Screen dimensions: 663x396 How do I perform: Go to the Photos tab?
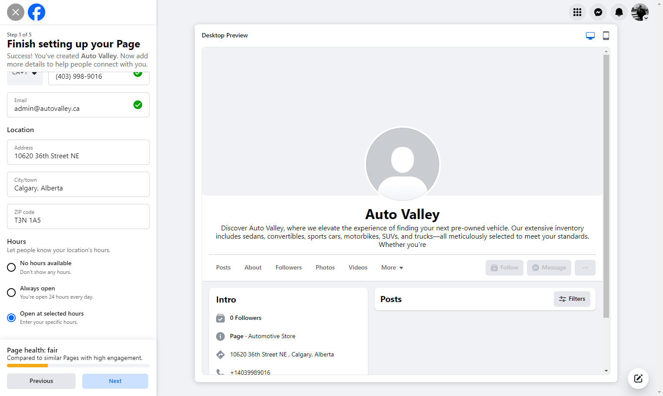[x=325, y=267]
